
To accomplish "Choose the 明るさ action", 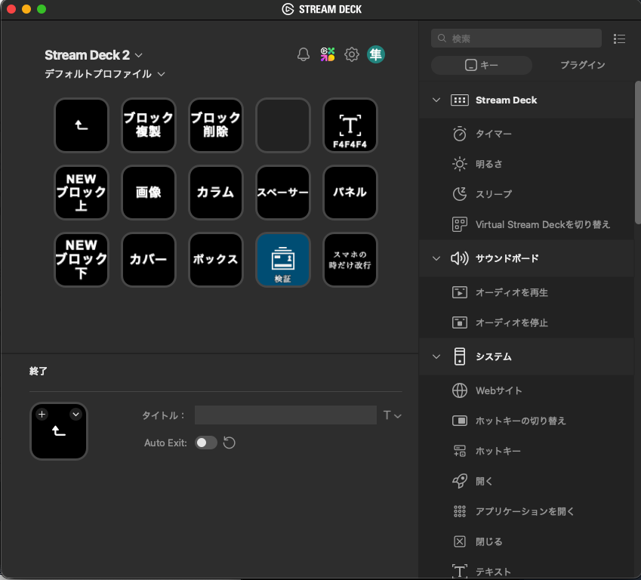I will [526, 164].
